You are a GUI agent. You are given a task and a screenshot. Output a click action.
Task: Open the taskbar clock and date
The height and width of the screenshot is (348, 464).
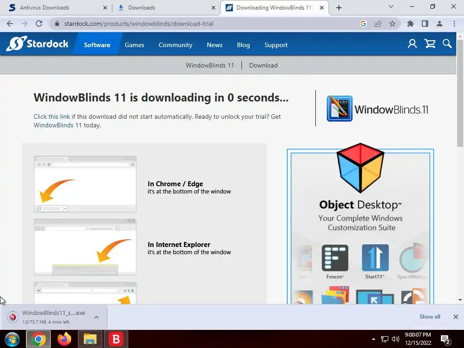(418, 339)
